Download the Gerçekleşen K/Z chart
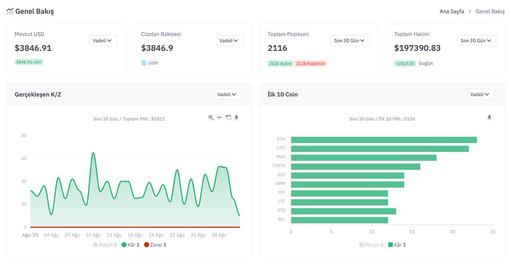511x264 pixels. (x=236, y=118)
